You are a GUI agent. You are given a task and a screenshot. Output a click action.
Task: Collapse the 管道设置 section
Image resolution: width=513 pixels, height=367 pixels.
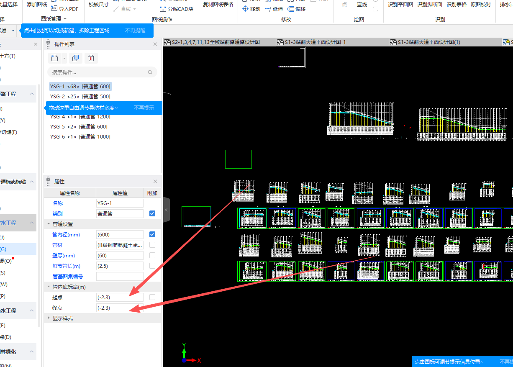pos(49,224)
